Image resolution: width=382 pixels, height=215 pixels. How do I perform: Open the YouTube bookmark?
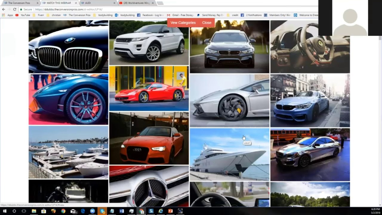tap(23, 15)
